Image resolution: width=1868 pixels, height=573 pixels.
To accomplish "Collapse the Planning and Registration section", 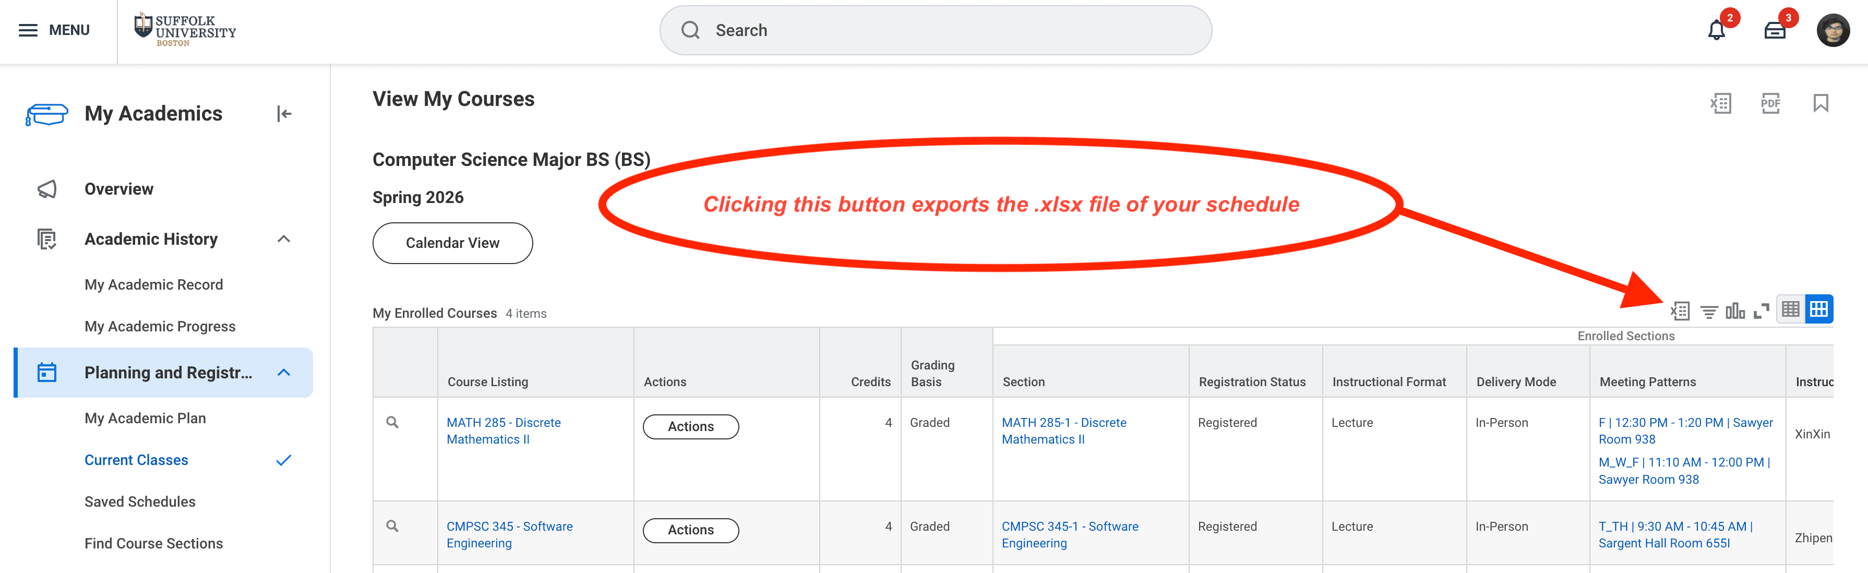I will point(283,372).
